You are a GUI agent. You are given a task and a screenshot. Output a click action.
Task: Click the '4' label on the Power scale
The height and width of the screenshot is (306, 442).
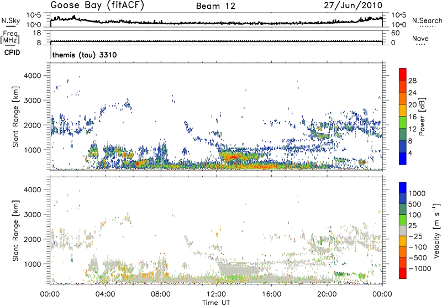click(x=411, y=154)
